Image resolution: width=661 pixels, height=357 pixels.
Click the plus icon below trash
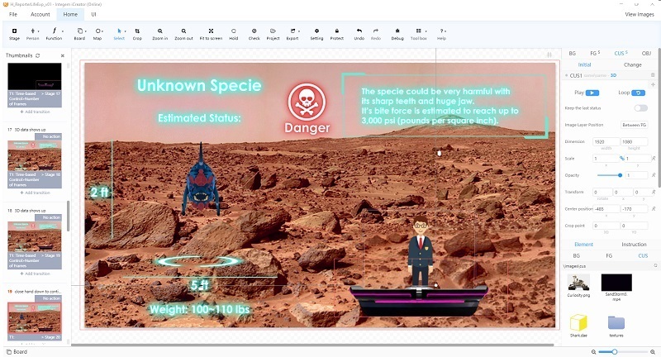[x=653, y=85]
